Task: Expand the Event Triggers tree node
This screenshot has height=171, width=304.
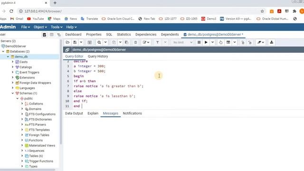Action: [13, 72]
